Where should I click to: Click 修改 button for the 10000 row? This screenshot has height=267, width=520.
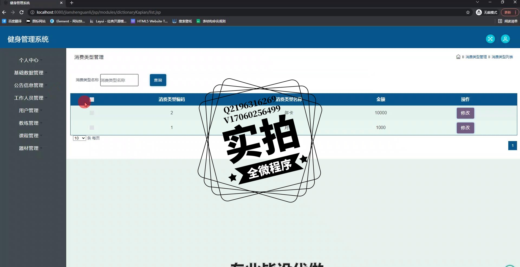tap(465, 113)
